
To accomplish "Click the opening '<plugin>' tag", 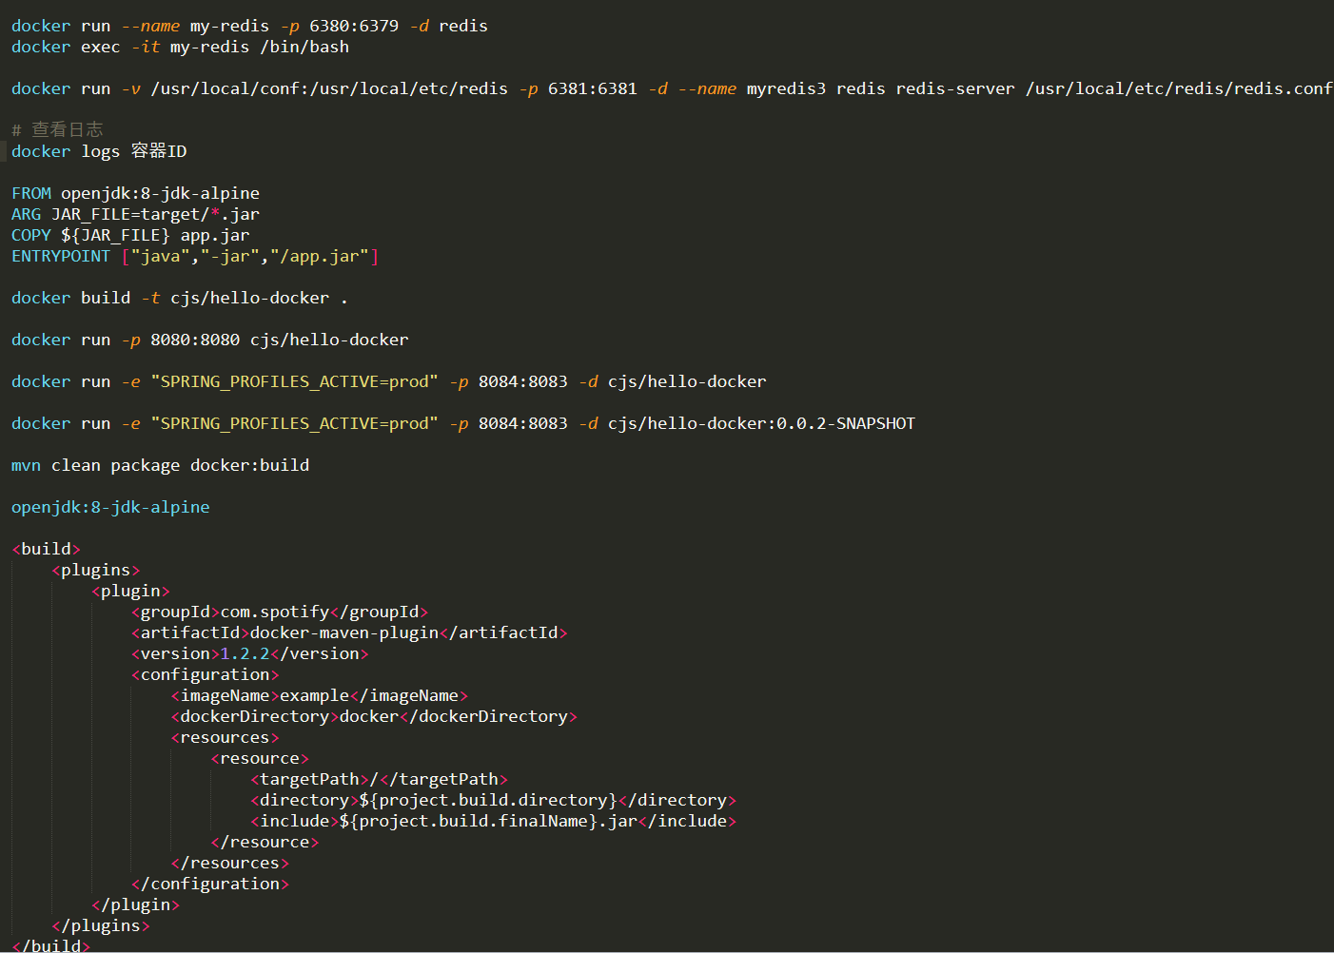I will tap(130, 591).
